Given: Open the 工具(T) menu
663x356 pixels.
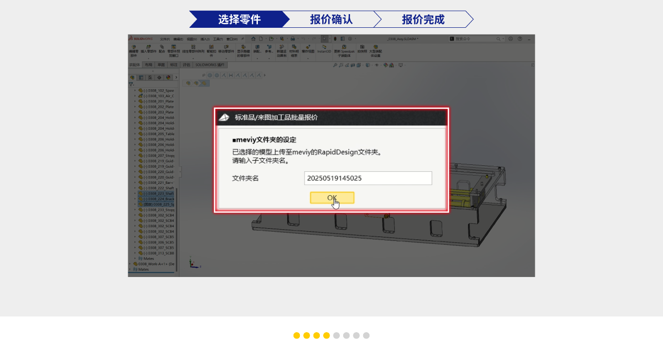Looking at the screenshot, I should pos(218,39).
